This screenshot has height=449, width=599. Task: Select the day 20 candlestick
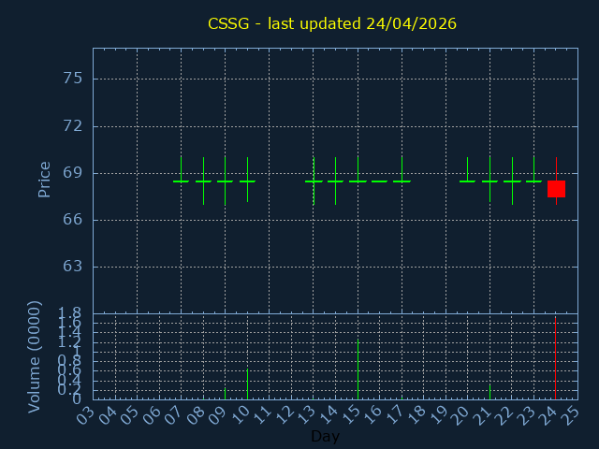pos(467,181)
